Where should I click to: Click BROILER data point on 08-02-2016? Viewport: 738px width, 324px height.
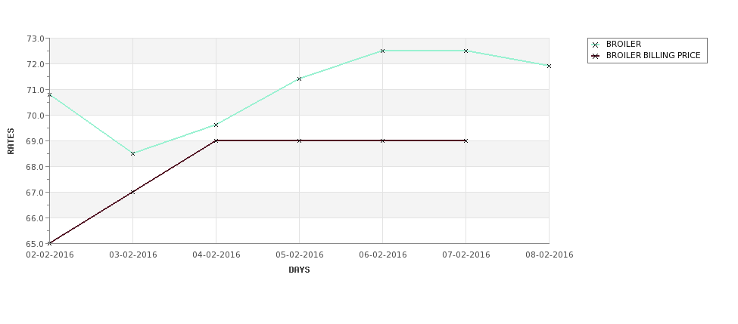click(x=549, y=66)
